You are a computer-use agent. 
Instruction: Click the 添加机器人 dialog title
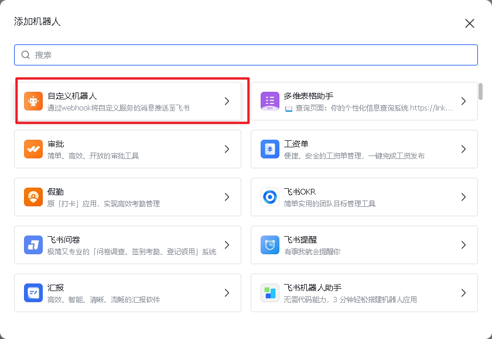pyautogui.click(x=37, y=22)
